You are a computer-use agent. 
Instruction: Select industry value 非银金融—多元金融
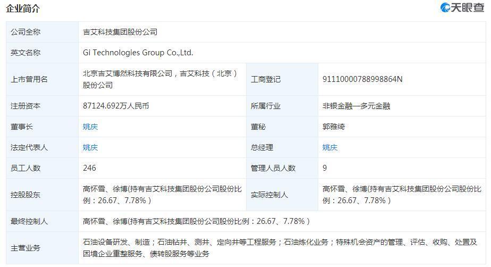[x=356, y=106]
